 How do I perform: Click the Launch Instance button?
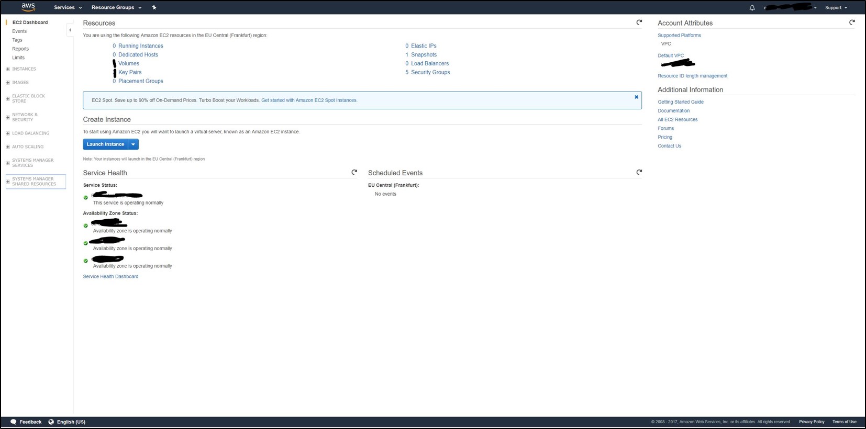click(x=105, y=144)
